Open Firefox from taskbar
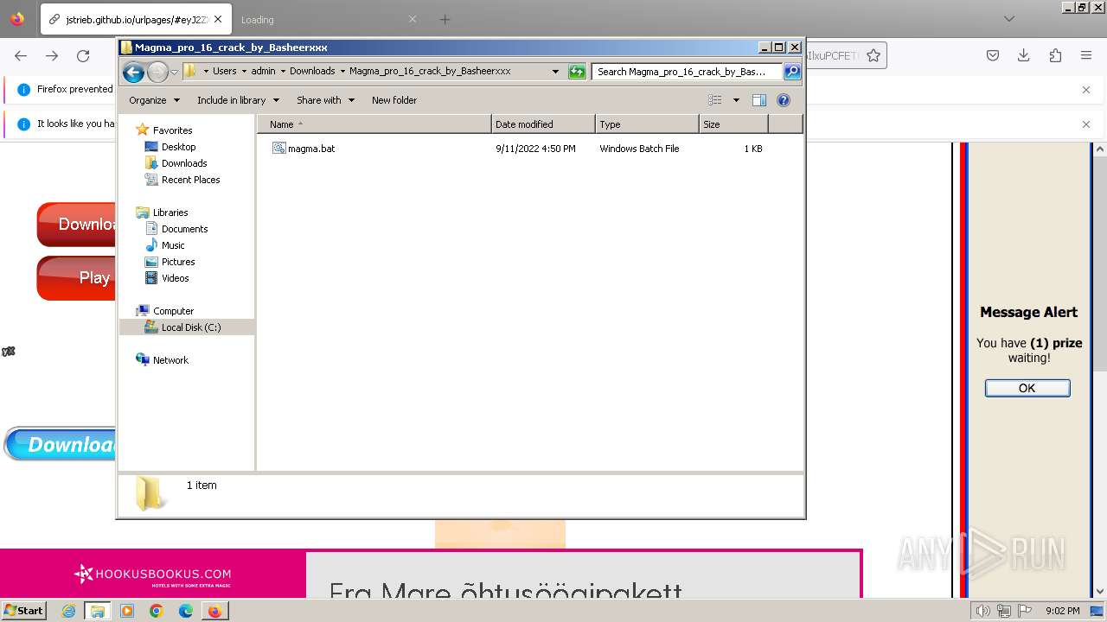This screenshot has height=622, width=1107. [214, 611]
